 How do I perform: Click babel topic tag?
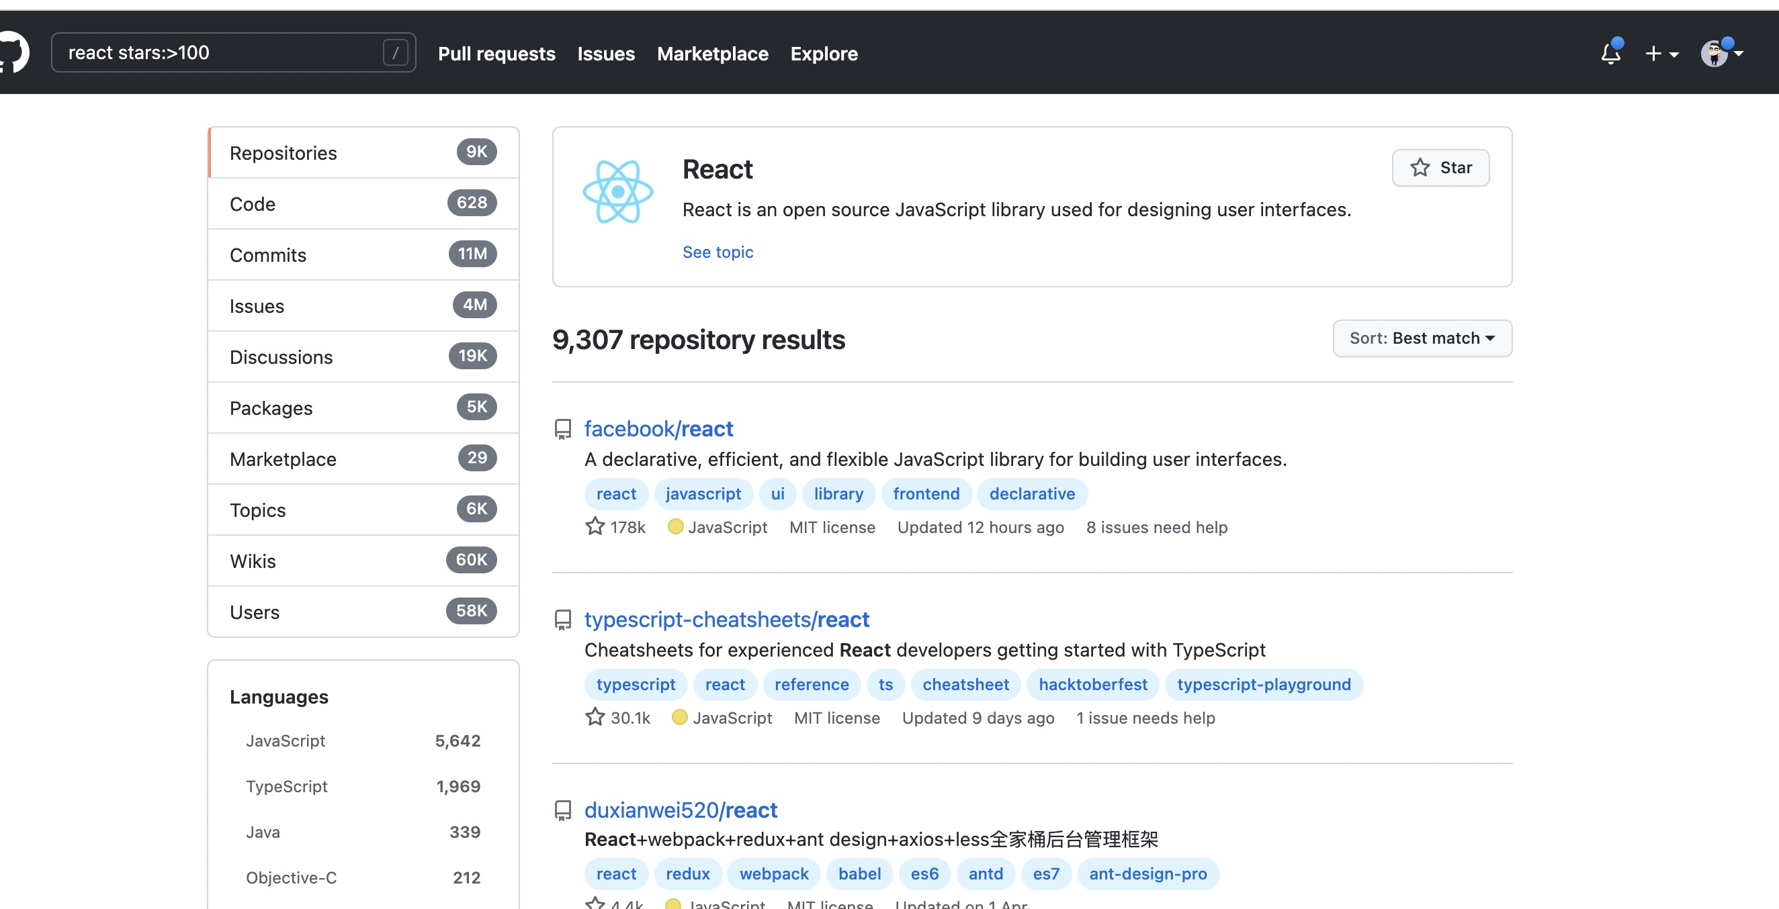pos(859,874)
